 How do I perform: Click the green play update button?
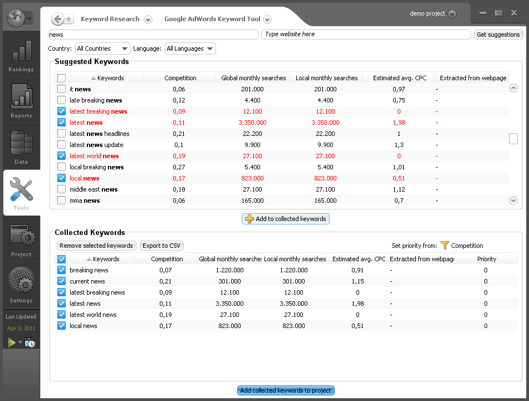(x=12, y=343)
